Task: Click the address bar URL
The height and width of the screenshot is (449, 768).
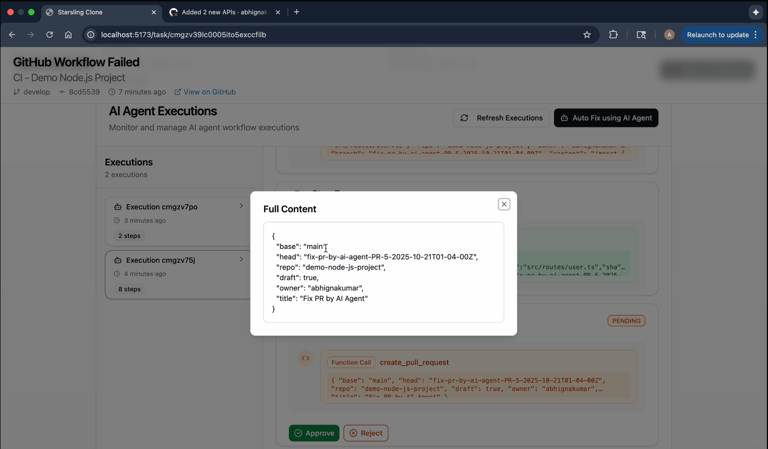Action: [183, 35]
